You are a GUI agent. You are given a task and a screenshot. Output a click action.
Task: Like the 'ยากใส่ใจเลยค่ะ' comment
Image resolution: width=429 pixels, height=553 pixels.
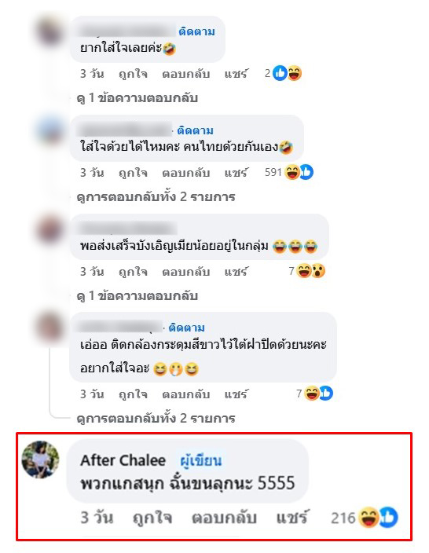(133, 74)
